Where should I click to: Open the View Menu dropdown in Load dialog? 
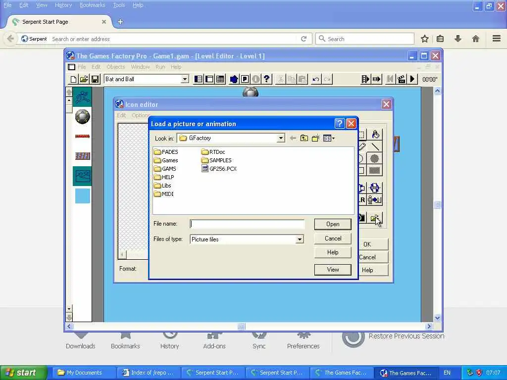coord(329,139)
